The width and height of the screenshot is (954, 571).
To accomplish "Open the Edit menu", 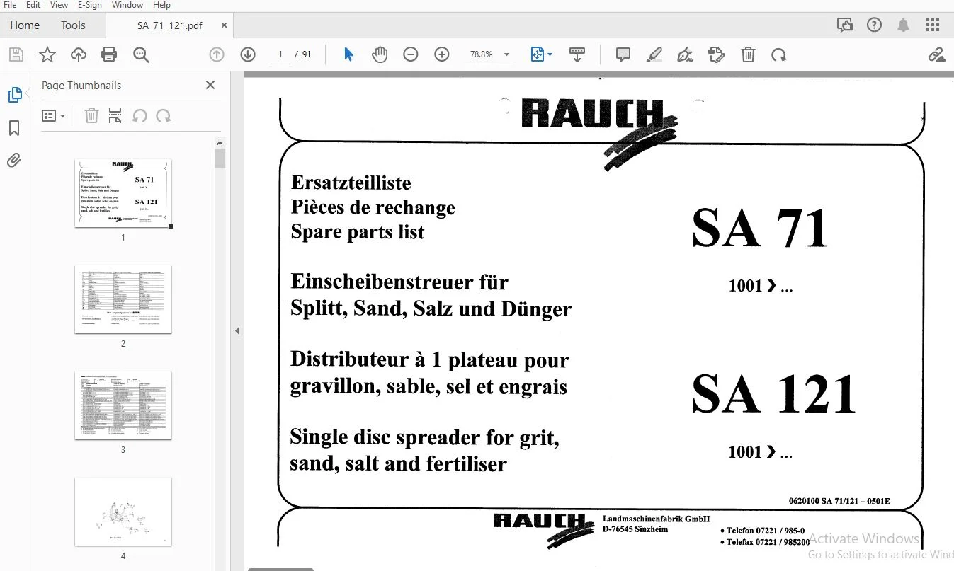I will pos(33,5).
